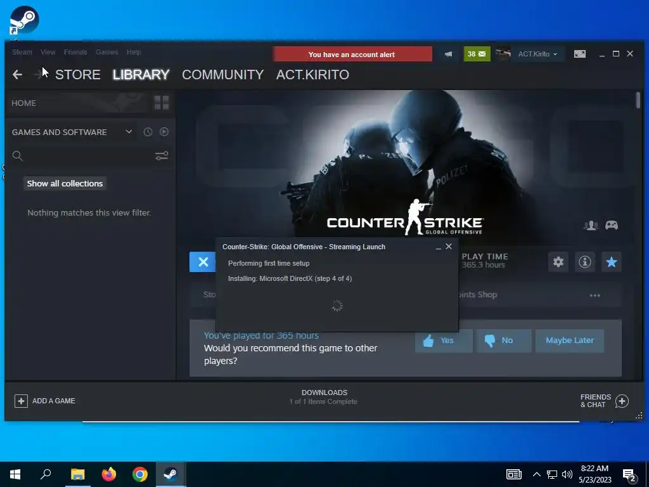649x487 pixels.
Task: Open the Games menu
Action: tap(106, 52)
